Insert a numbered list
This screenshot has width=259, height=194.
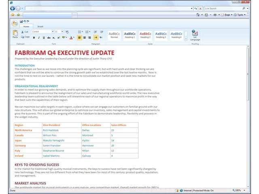coord(87,32)
